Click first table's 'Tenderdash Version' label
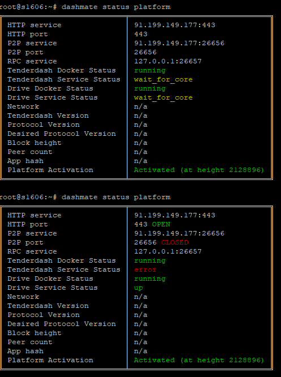281x377 pixels. point(48,115)
